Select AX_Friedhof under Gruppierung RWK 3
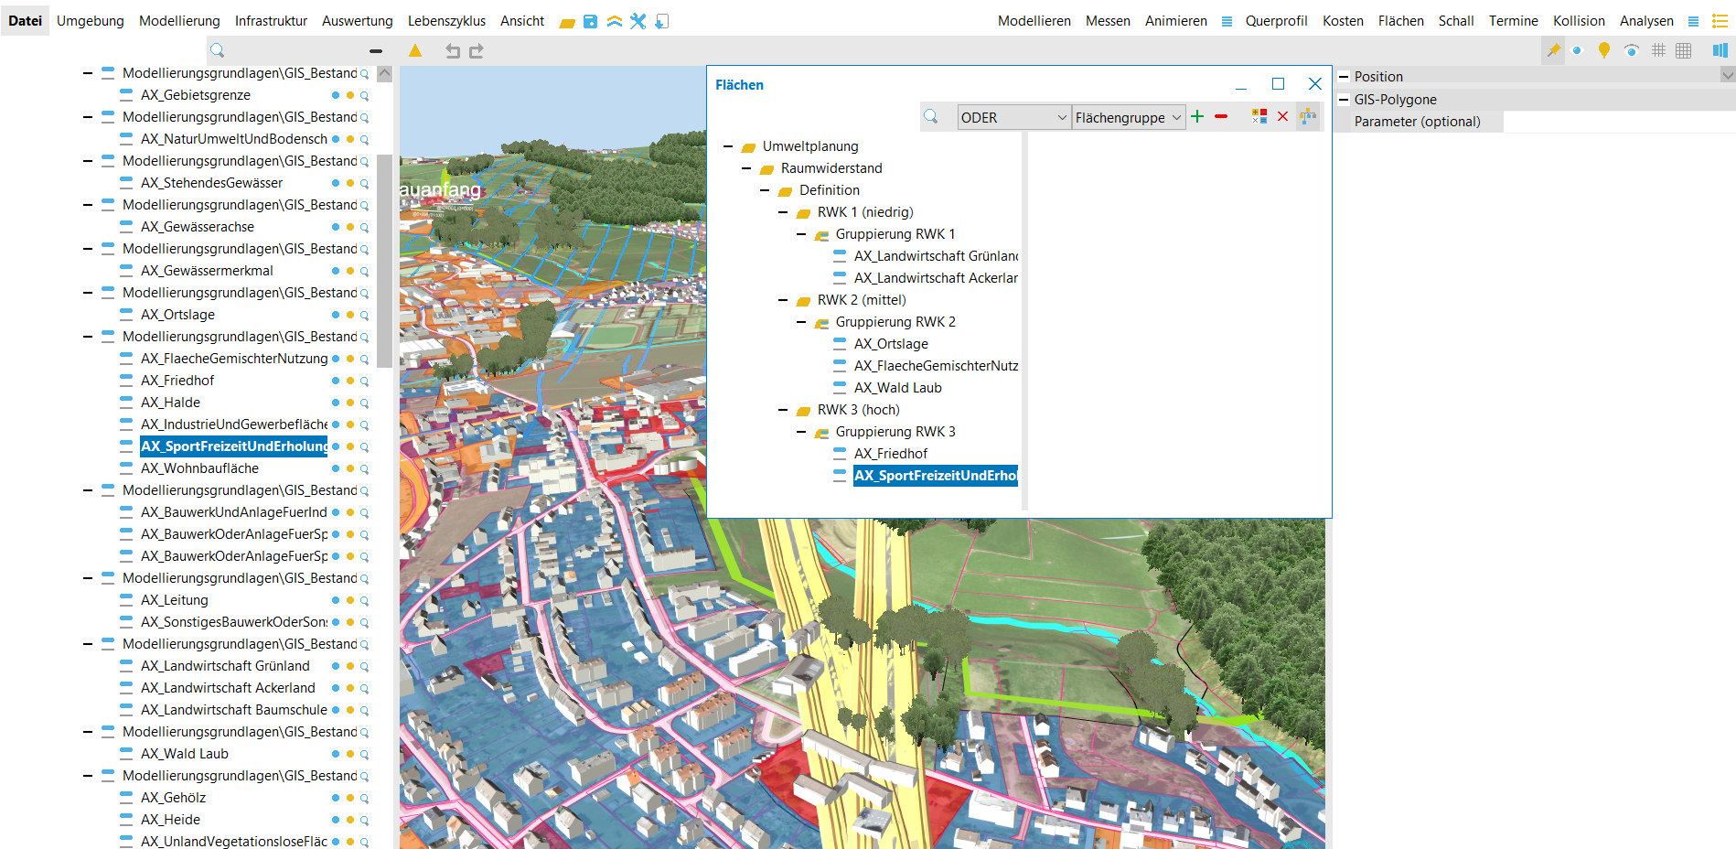Image resolution: width=1736 pixels, height=849 pixels. pos(890,454)
